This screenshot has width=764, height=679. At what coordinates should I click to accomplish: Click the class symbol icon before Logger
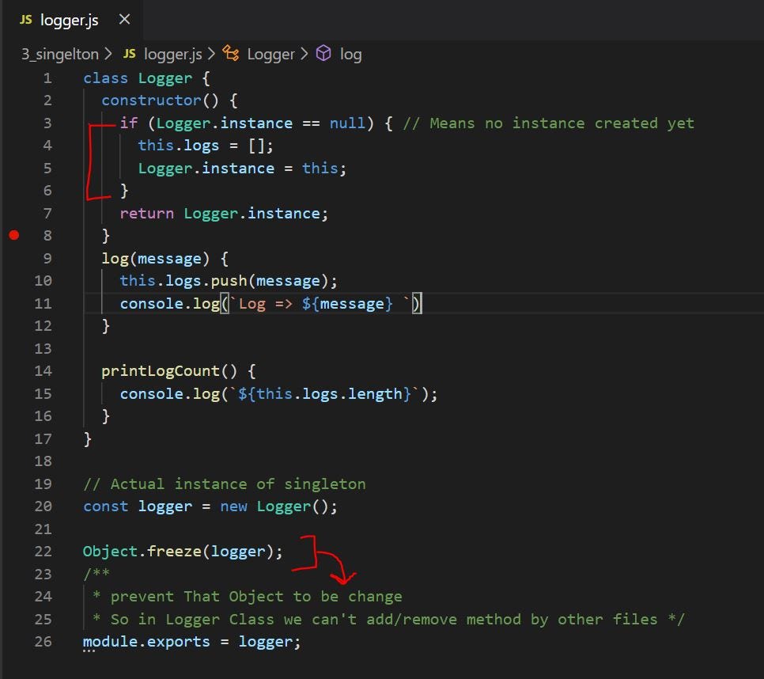[x=231, y=53]
